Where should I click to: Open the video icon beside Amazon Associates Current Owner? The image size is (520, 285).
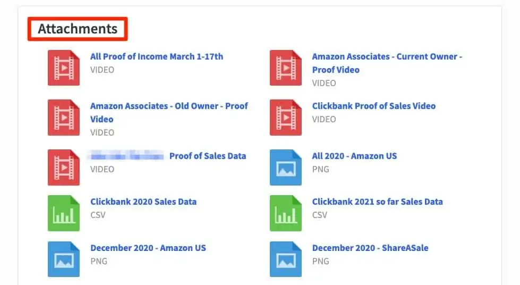286,68
